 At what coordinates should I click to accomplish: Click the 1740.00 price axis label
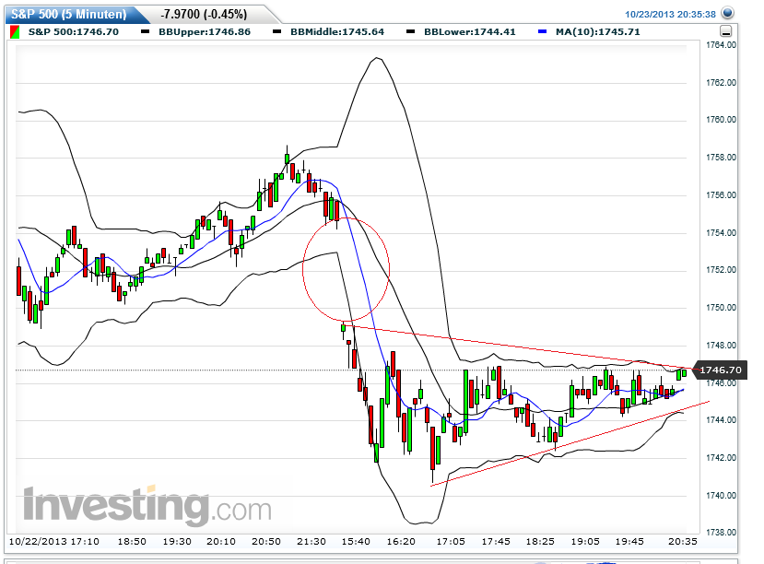(x=721, y=496)
